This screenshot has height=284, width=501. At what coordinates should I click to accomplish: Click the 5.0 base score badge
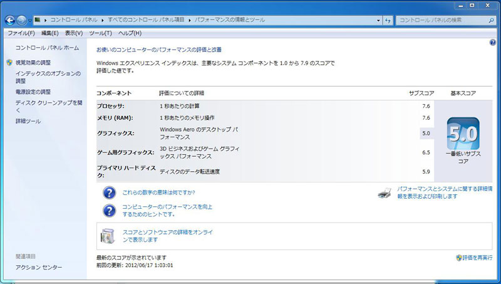[x=463, y=134]
